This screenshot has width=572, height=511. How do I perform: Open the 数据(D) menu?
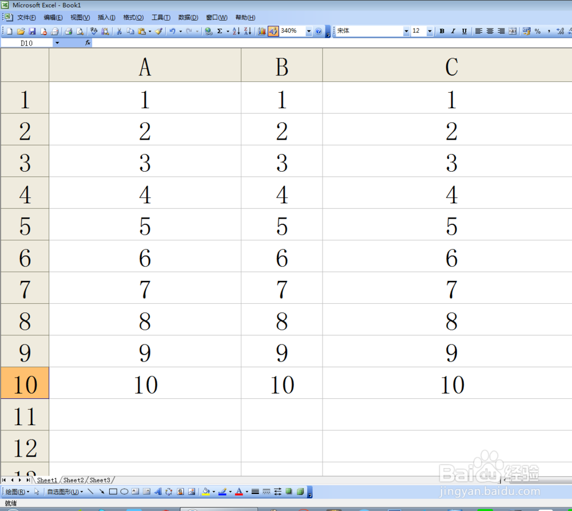tap(188, 18)
